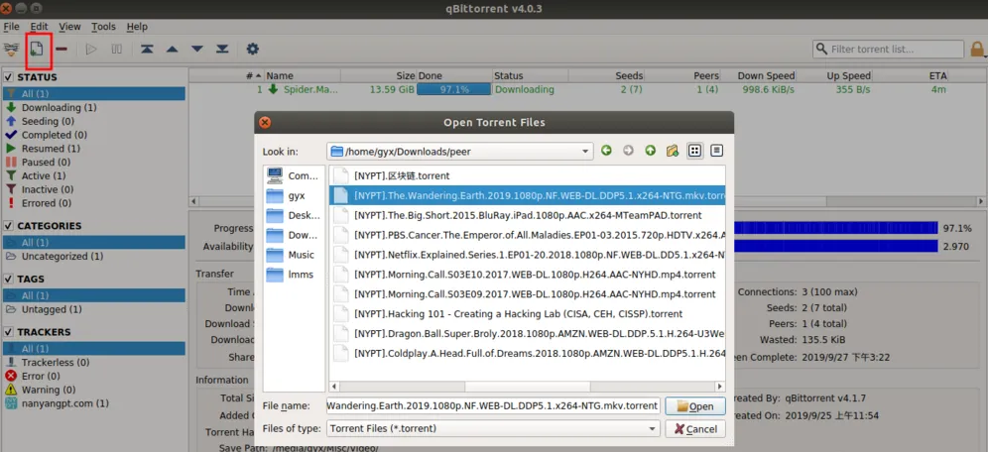
Task: Click the Pause toolbar icon
Action: point(117,50)
